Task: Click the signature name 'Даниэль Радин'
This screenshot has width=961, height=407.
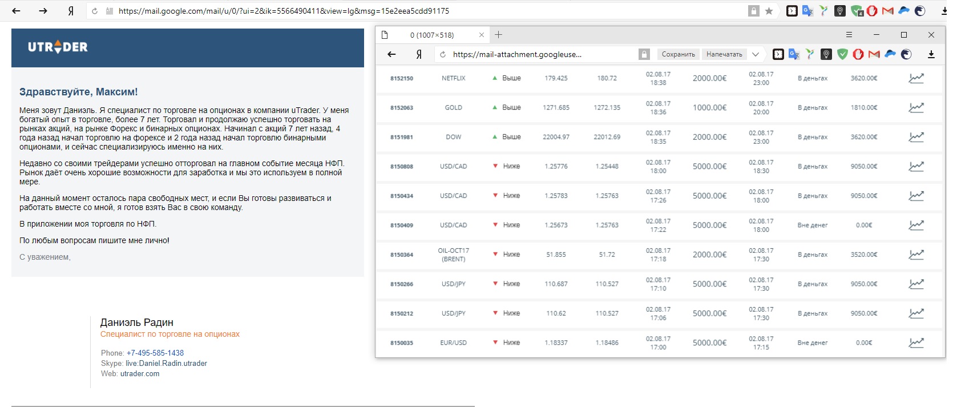Action: [137, 323]
